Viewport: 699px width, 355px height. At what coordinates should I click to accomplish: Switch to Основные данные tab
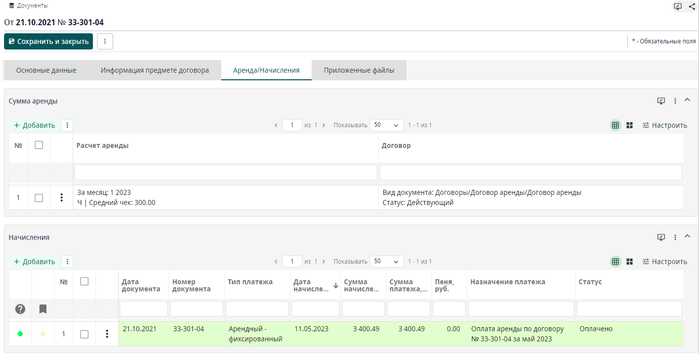coord(46,70)
